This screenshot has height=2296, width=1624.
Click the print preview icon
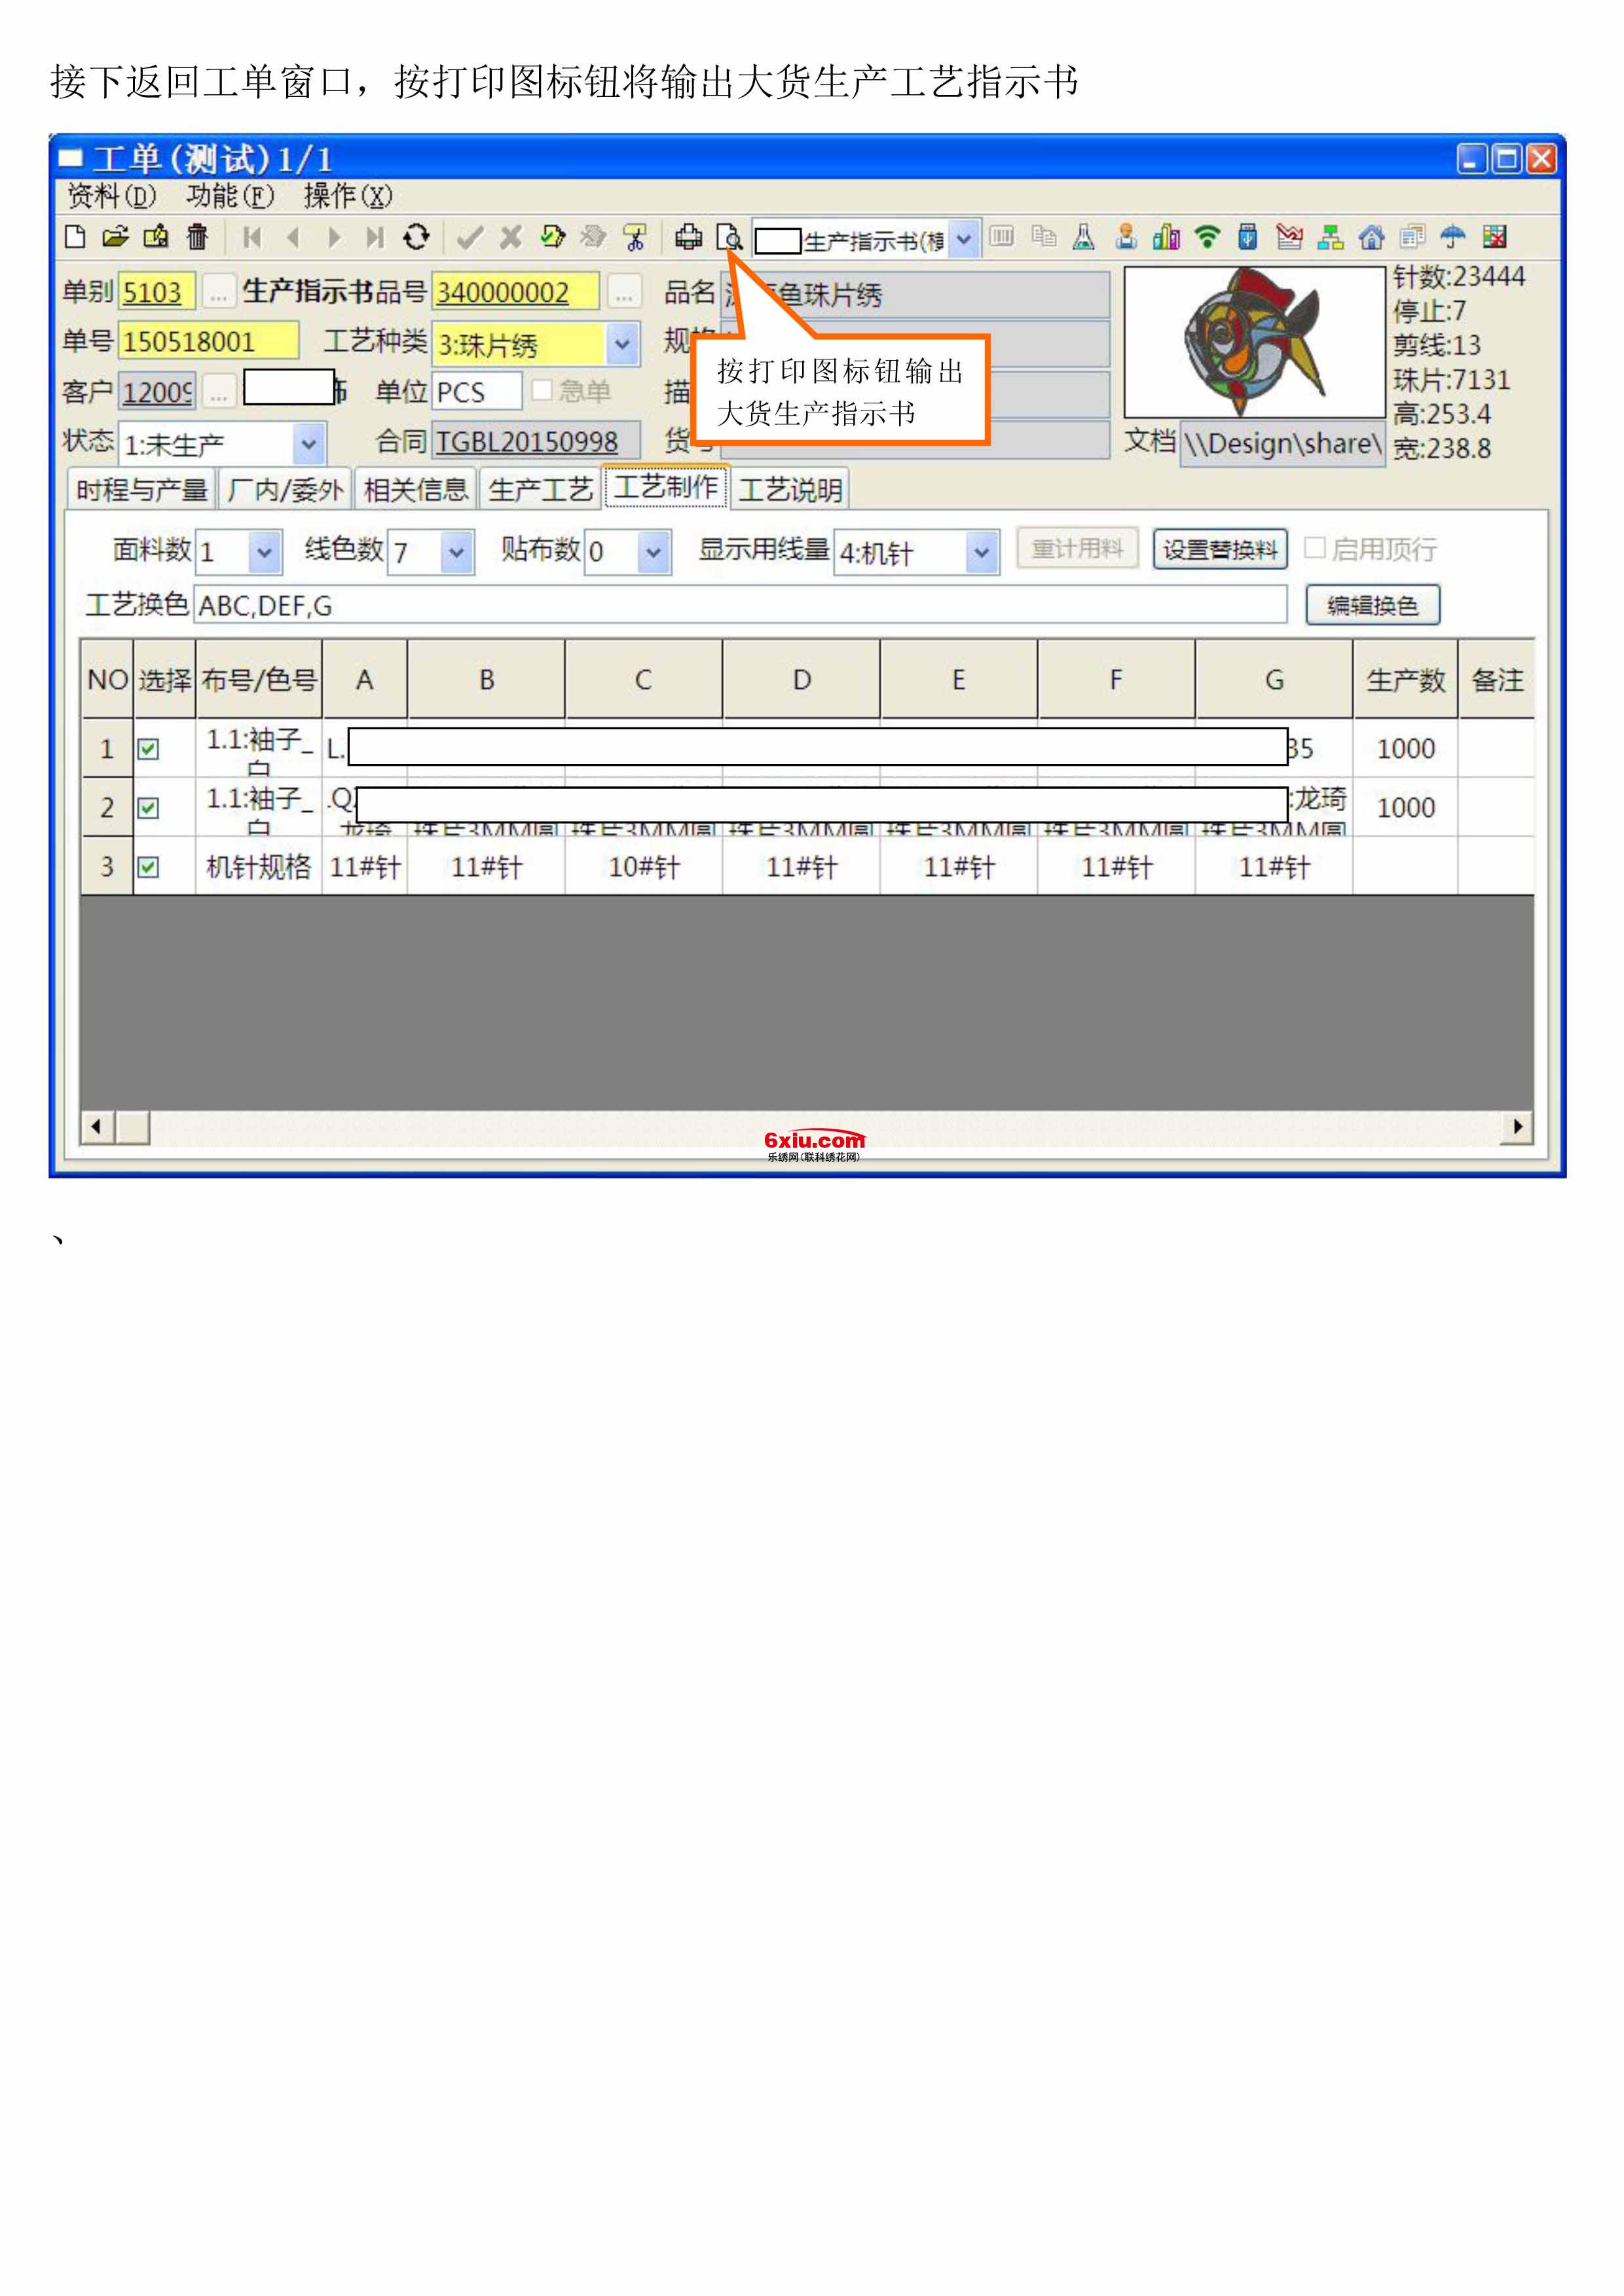tap(730, 238)
